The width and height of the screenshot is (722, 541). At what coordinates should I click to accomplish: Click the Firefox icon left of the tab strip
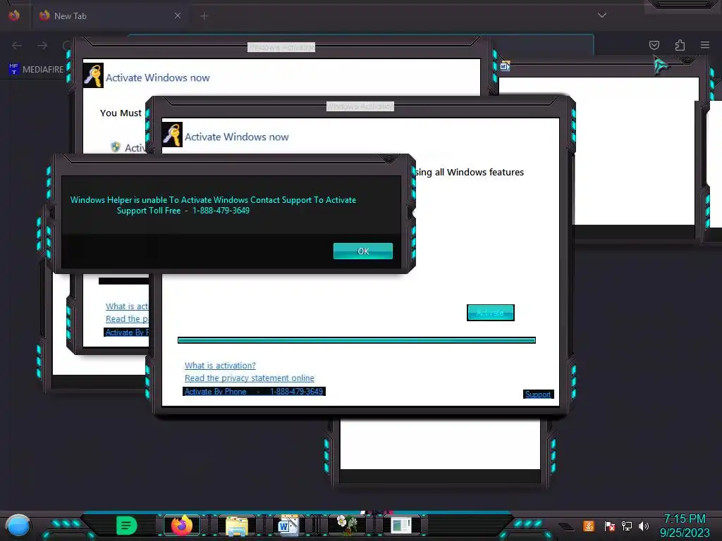pyautogui.click(x=14, y=15)
